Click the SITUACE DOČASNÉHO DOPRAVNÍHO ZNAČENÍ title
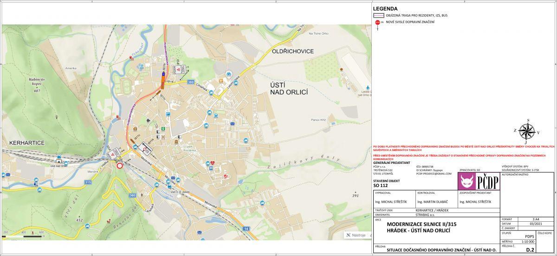The width and height of the screenshot is (557, 256). point(442,250)
